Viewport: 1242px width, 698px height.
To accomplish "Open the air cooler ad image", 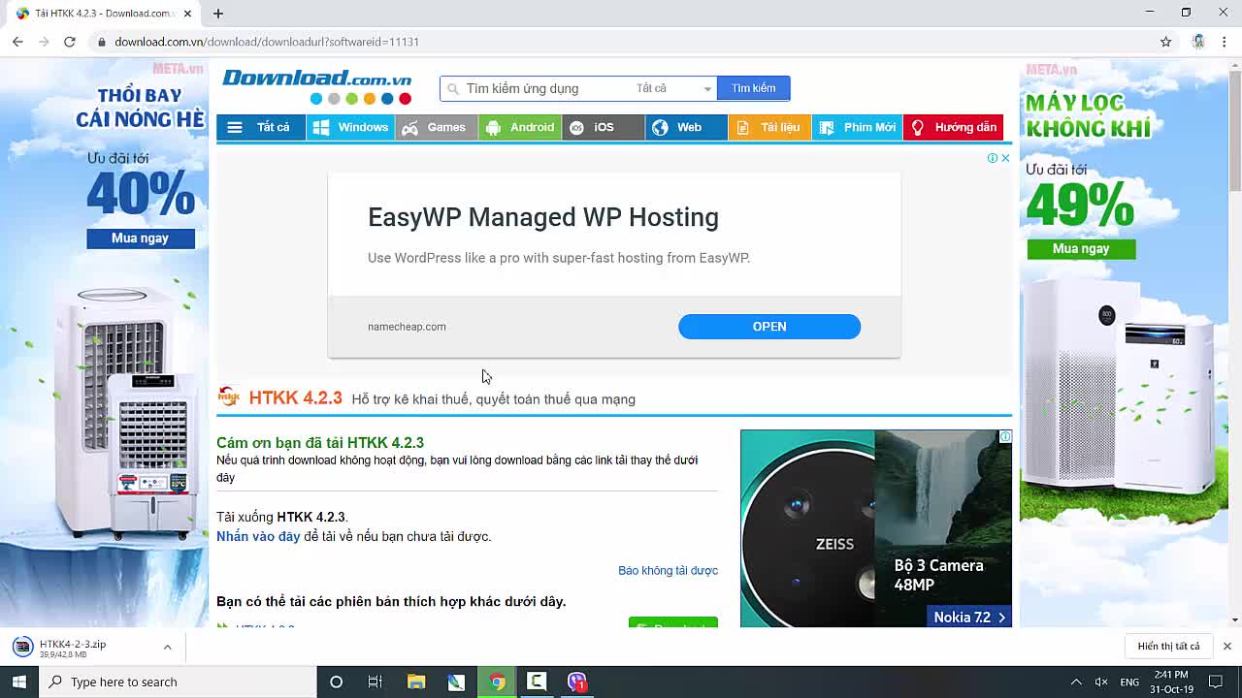I will point(124,412).
